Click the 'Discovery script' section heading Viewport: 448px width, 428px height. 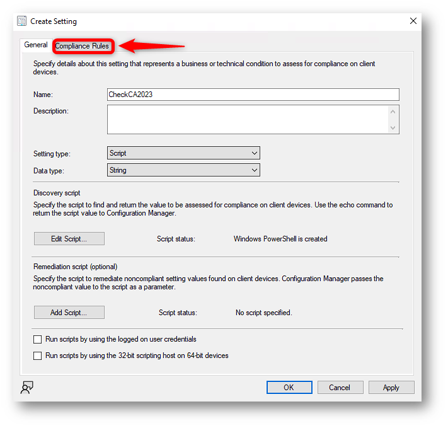(57, 193)
